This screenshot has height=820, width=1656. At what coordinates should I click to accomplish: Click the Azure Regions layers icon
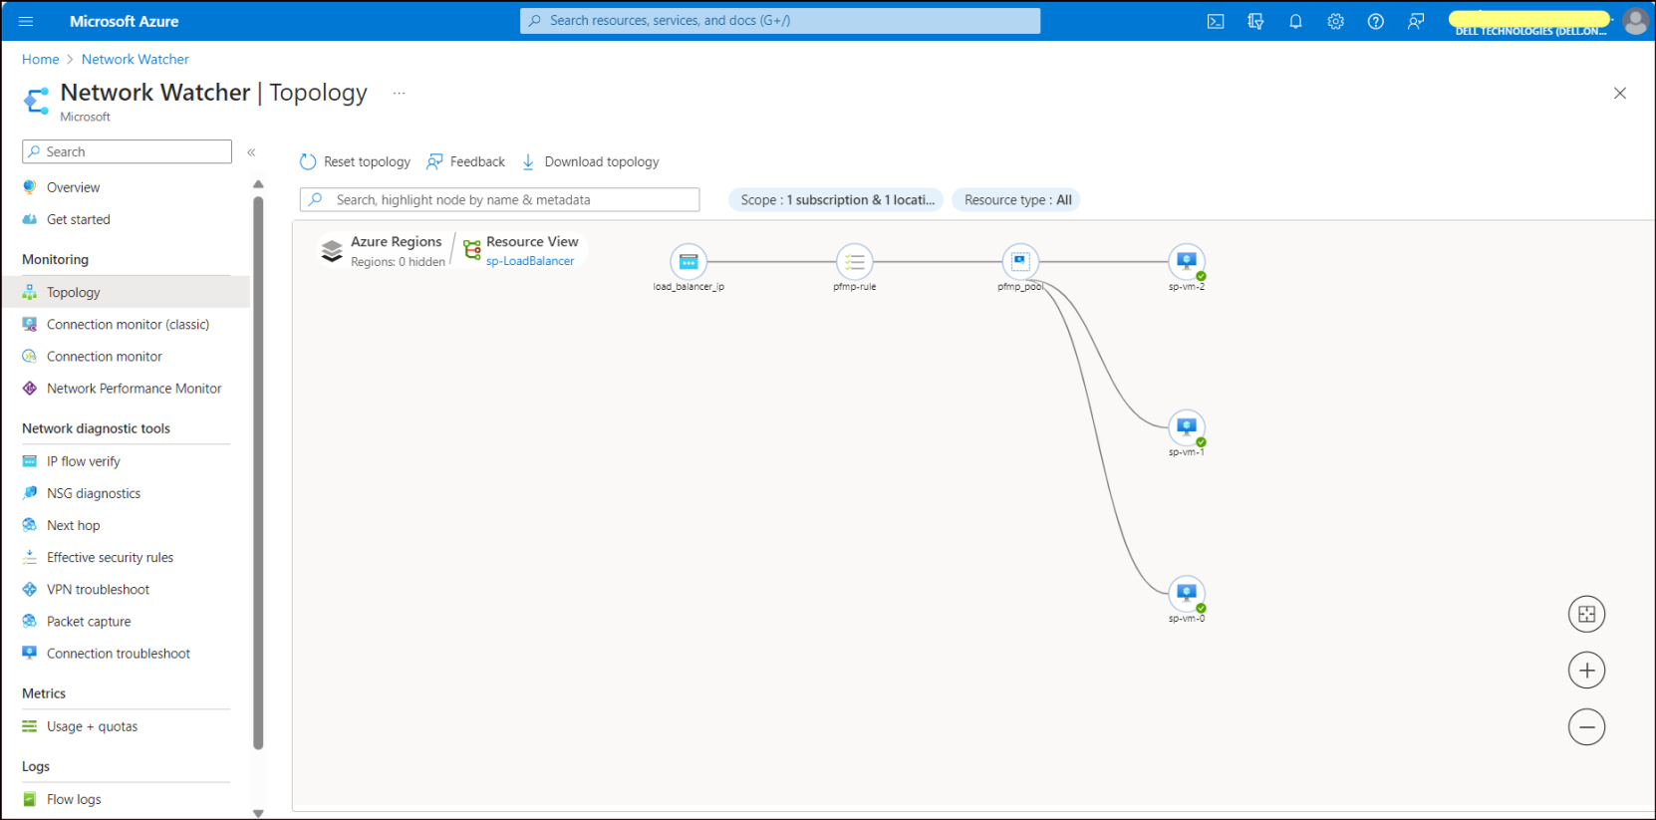332,250
